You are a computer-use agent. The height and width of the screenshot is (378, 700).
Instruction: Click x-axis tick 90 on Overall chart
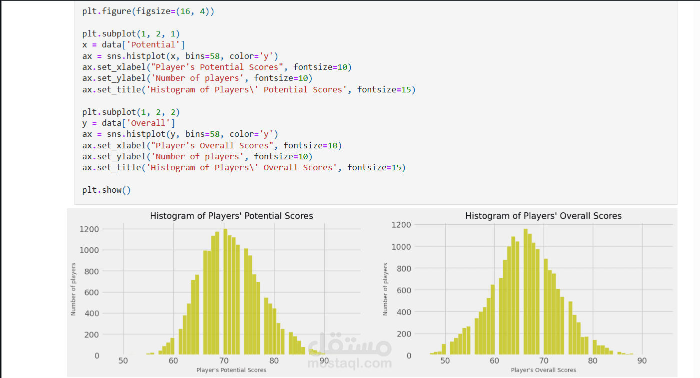tap(642, 361)
